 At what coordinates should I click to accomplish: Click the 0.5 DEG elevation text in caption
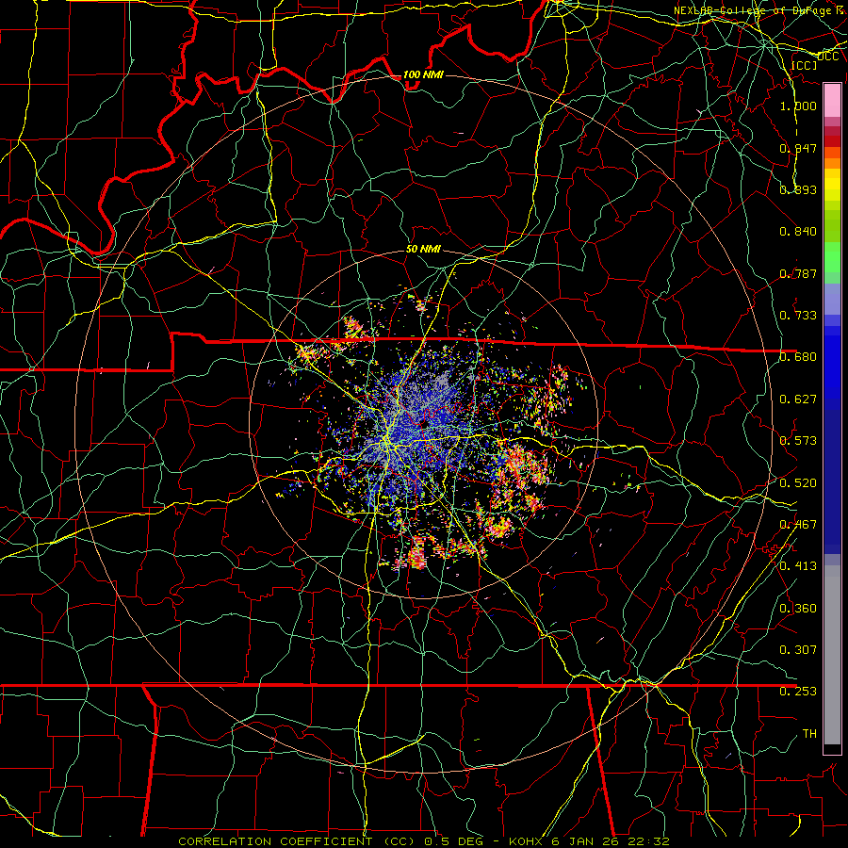[453, 841]
